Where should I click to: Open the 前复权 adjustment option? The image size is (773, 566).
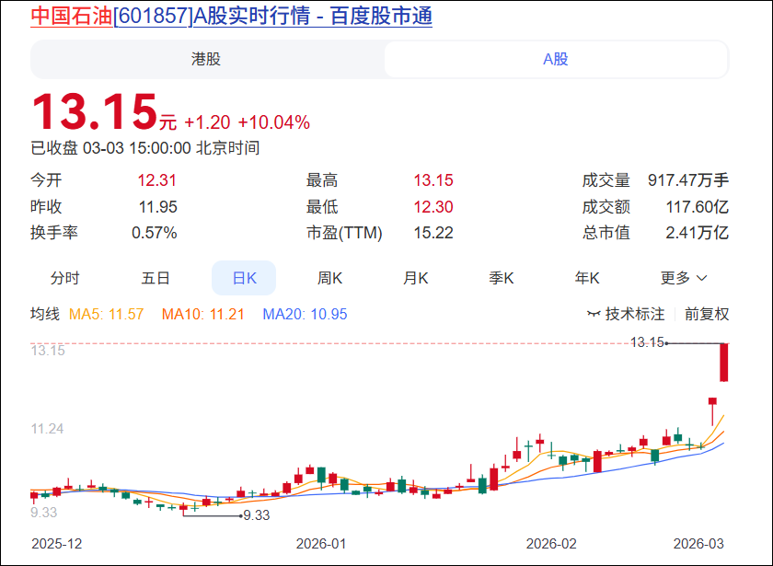707,314
